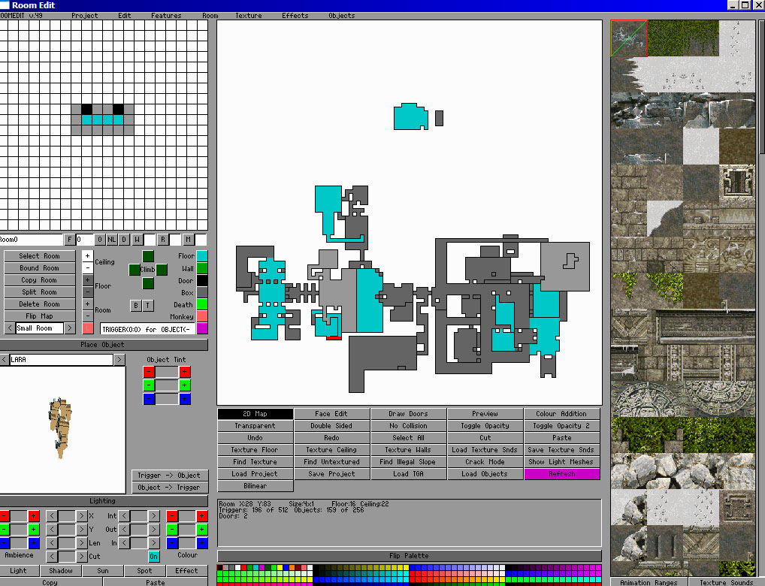This screenshot has width=765, height=586.
Task: Toggle the 2D Map view button
Action: [256, 414]
